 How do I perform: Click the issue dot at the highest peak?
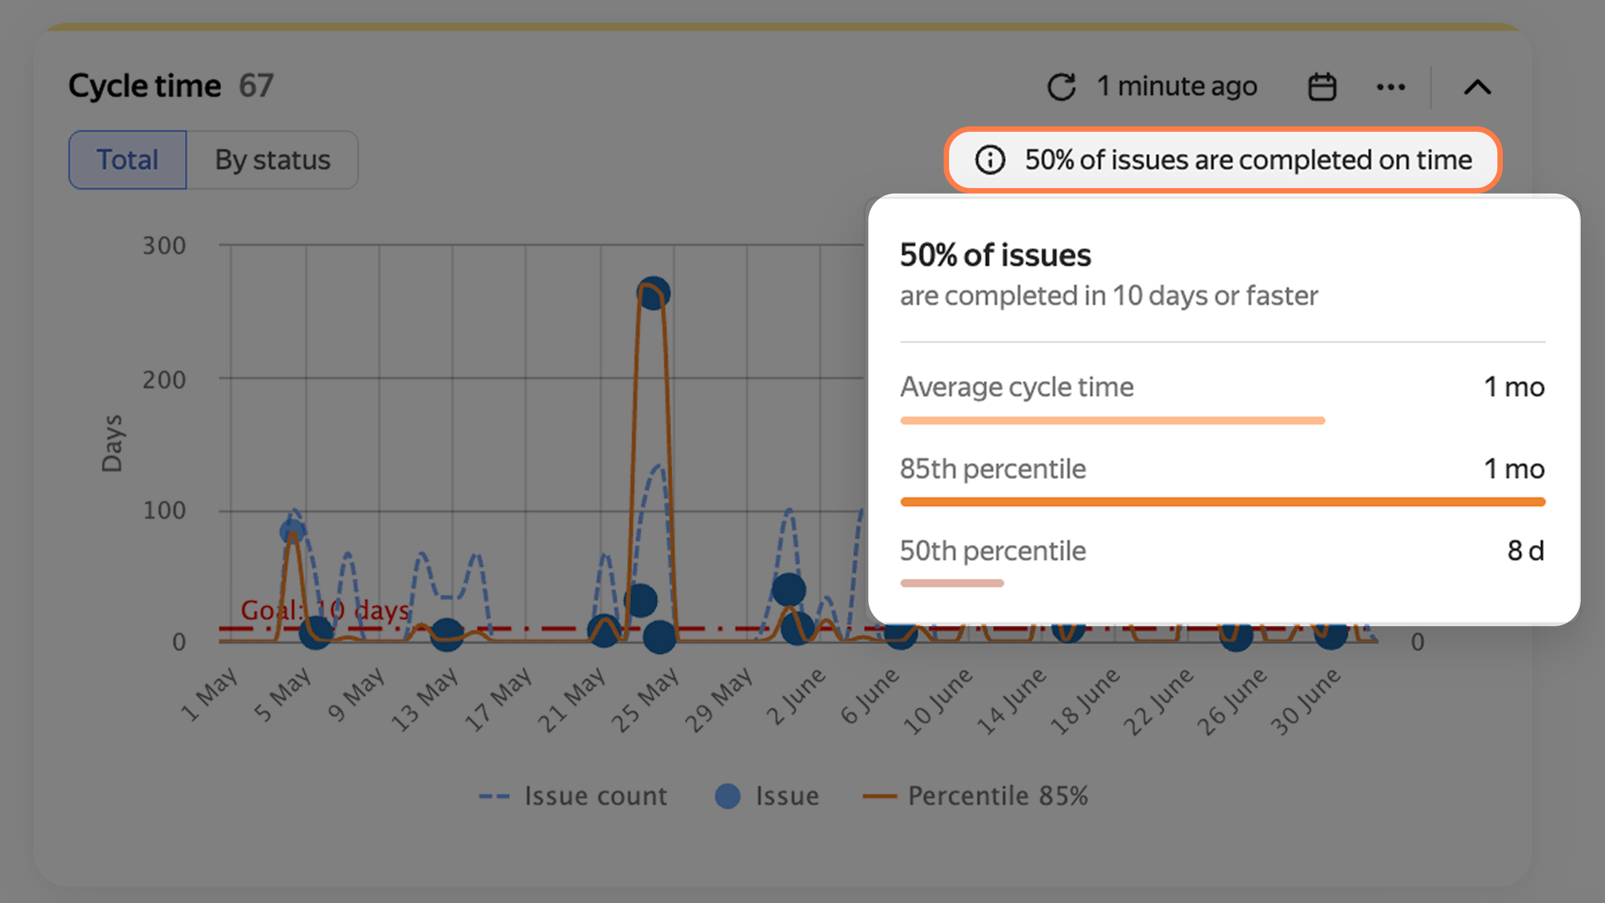point(653,293)
